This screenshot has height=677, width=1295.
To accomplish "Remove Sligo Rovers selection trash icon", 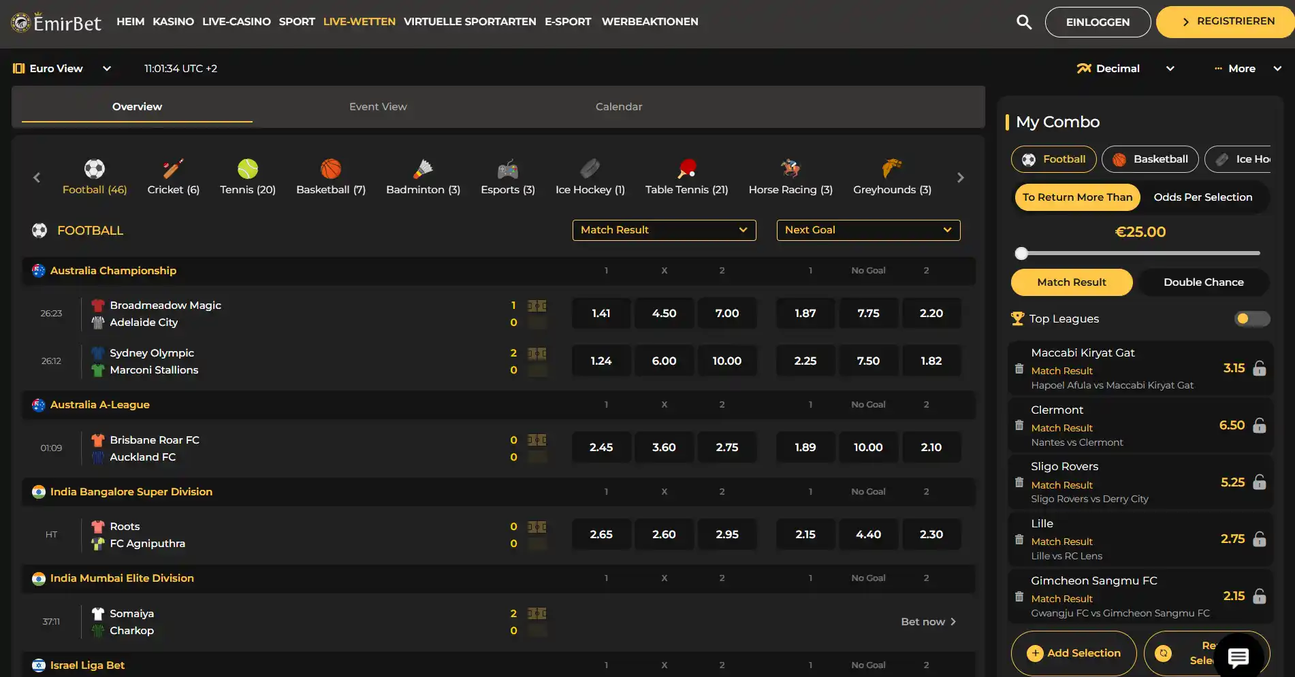I will (1019, 482).
